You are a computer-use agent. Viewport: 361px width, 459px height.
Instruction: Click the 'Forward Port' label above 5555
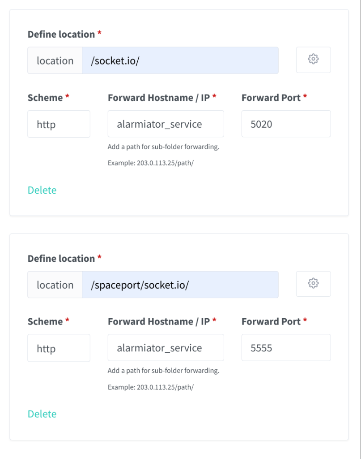pos(271,321)
